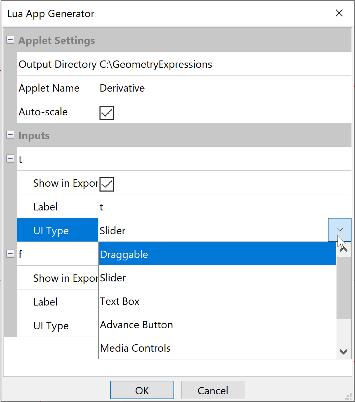Choose Media Controls from the list
The width and height of the screenshot is (355, 402).
tap(216, 348)
